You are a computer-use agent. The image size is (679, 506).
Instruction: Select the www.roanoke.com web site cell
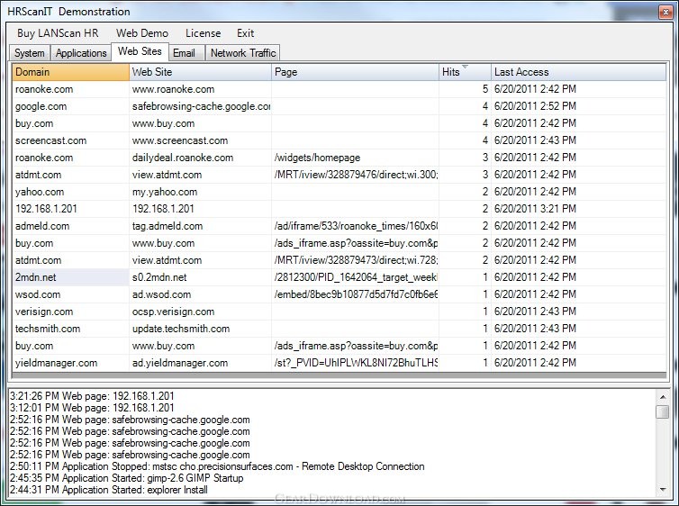point(200,89)
